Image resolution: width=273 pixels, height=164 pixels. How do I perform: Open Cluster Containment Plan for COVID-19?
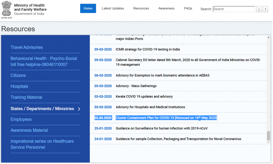[166, 118]
